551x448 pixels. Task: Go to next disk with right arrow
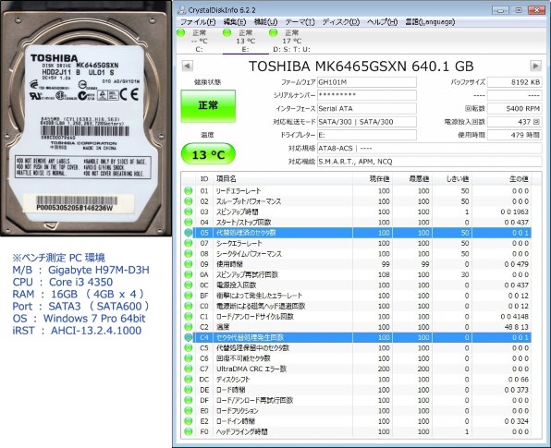click(535, 66)
